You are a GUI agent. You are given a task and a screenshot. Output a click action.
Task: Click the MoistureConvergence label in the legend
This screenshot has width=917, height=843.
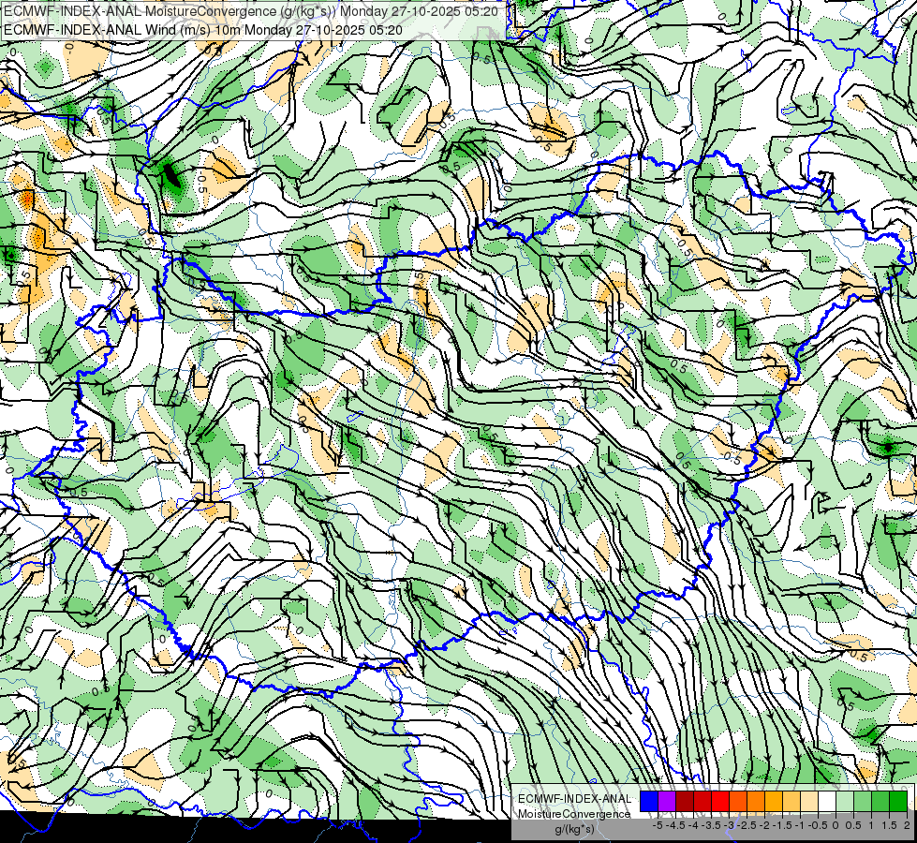click(574, 814)
